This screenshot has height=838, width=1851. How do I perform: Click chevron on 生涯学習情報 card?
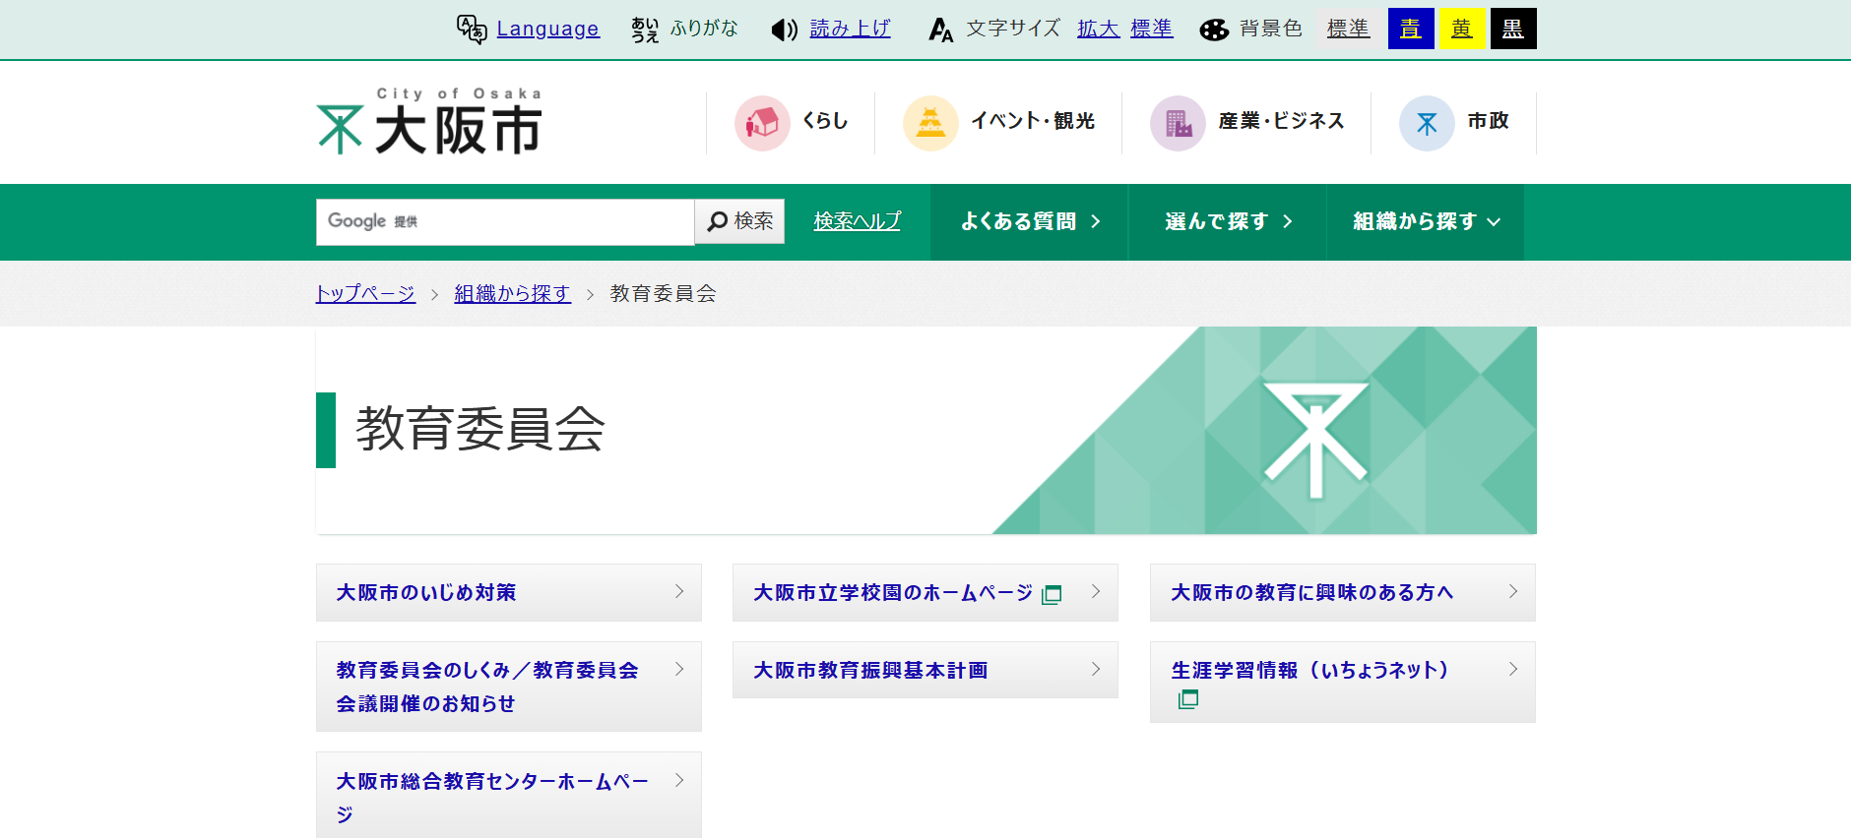(x=1513, y=669)
